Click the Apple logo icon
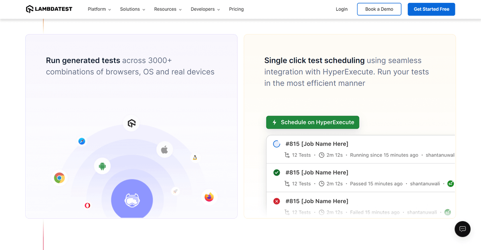481x250 pixels. (x=164, y=150)
